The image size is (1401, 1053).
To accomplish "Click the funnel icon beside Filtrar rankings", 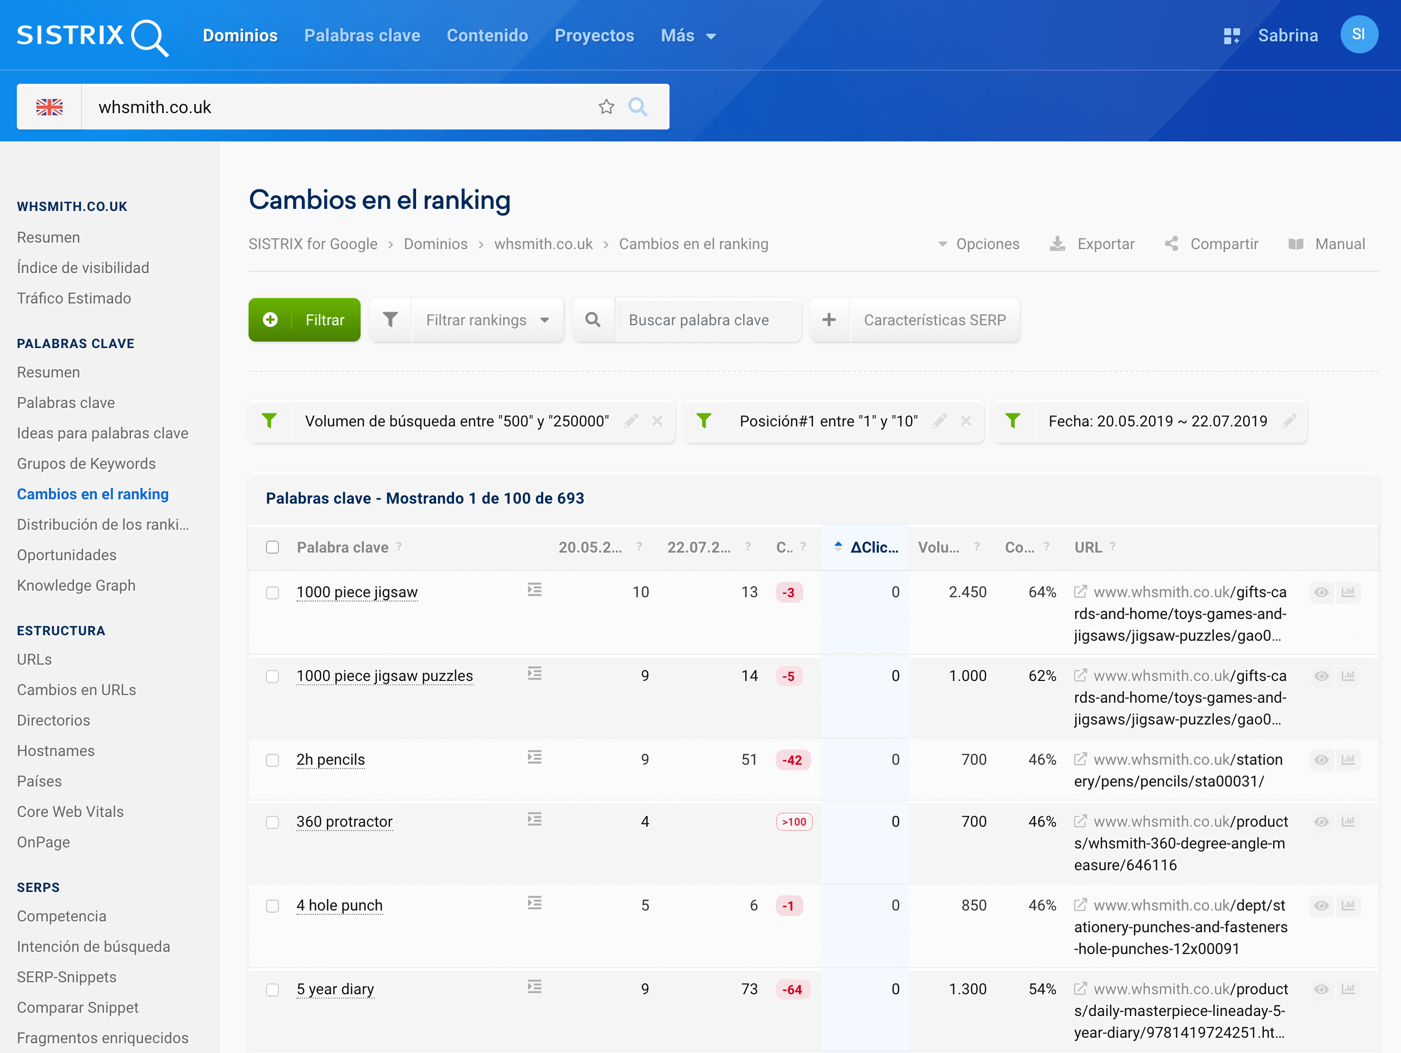I will tap(390, 320).
